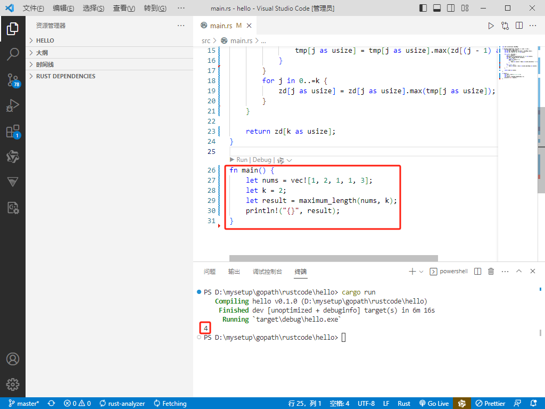Split the editor to the right

(x=519, y=26)
